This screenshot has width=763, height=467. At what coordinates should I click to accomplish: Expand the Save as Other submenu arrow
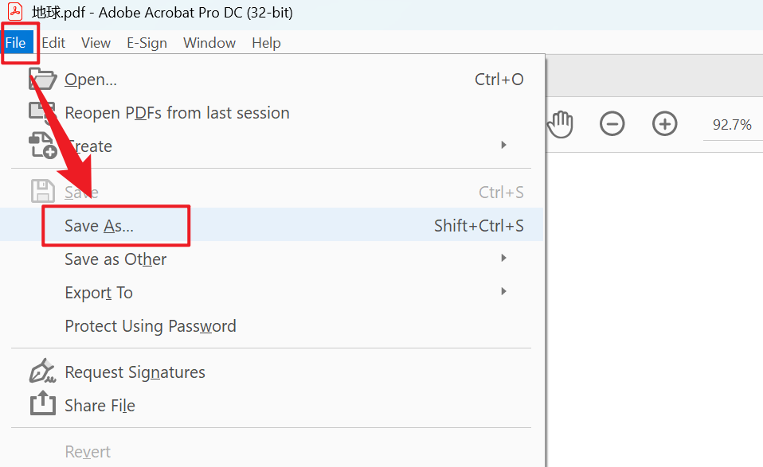503,258
